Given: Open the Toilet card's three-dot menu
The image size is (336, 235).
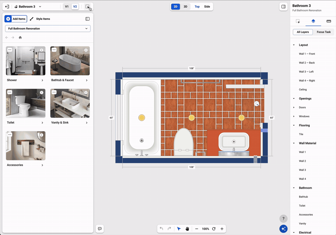Looking at the screenshot, I should tap(10, 92).
